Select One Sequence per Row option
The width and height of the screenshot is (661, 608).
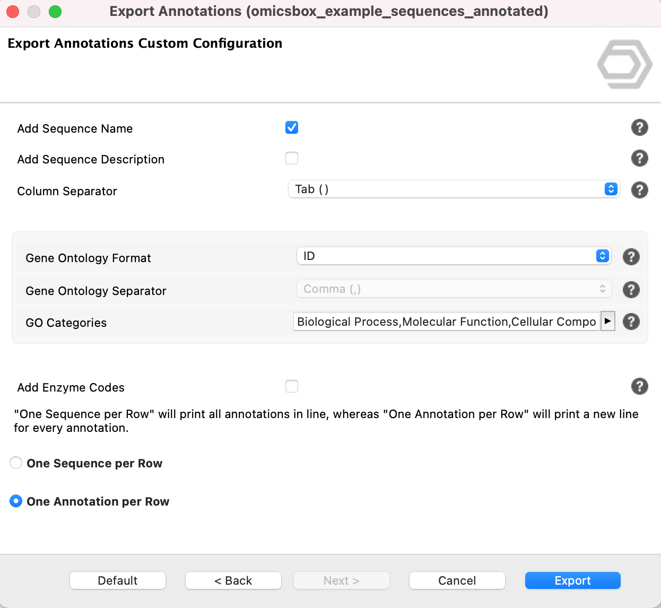(16, 463)
